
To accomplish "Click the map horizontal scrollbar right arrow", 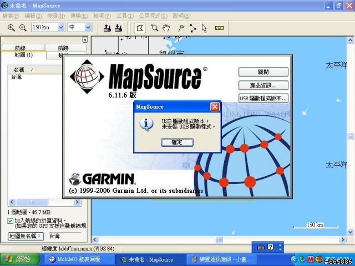I will [343, 239].
